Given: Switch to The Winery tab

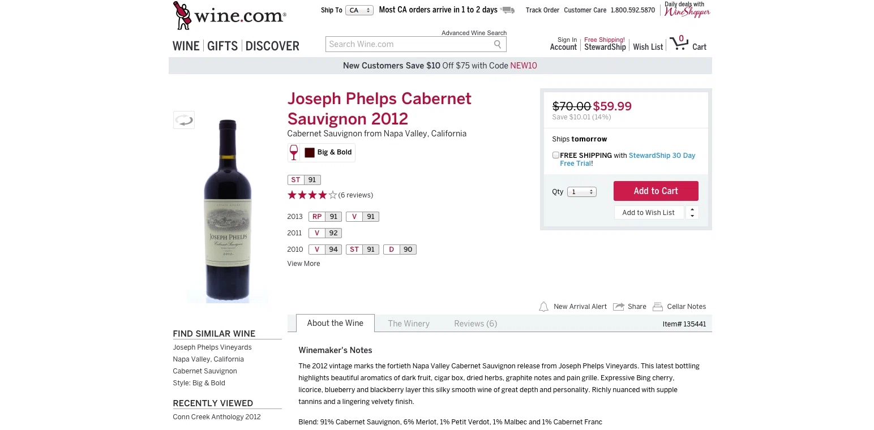Looking at the screenshot, I should click(409, 324).
